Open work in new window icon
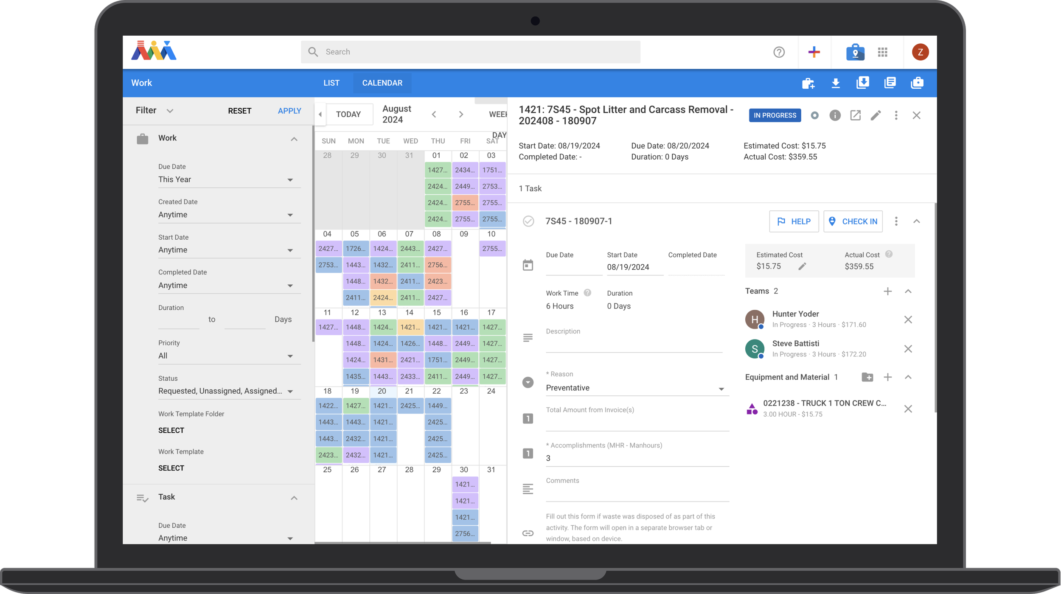The width and height of the screenshot is (1061, 594). [x=855, y=115]
